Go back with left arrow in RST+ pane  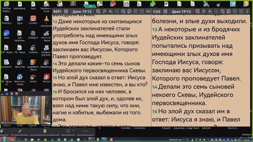[x=111, y=11]
